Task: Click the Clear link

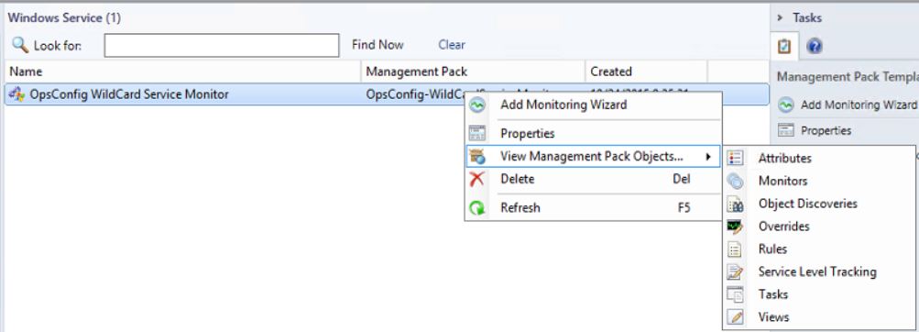Action: 452,45
